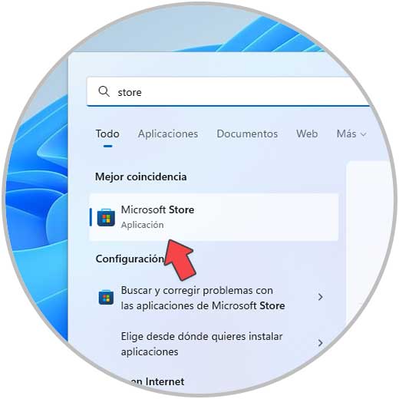Click the Microsoft Store shopping bag icon
The width and height of the screenshot is (399, 399).
pyautogui.click(x=106, y=217)
